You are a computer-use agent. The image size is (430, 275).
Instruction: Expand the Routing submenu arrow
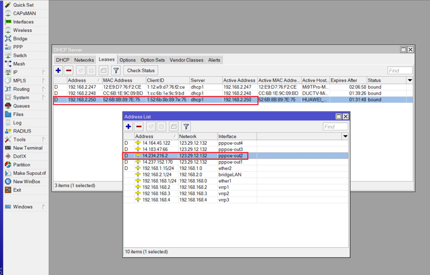coord(43,89)
